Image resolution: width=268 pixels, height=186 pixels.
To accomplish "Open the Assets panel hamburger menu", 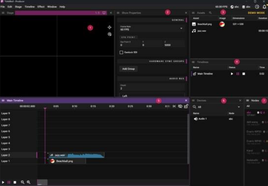I will tap(193, 13).
